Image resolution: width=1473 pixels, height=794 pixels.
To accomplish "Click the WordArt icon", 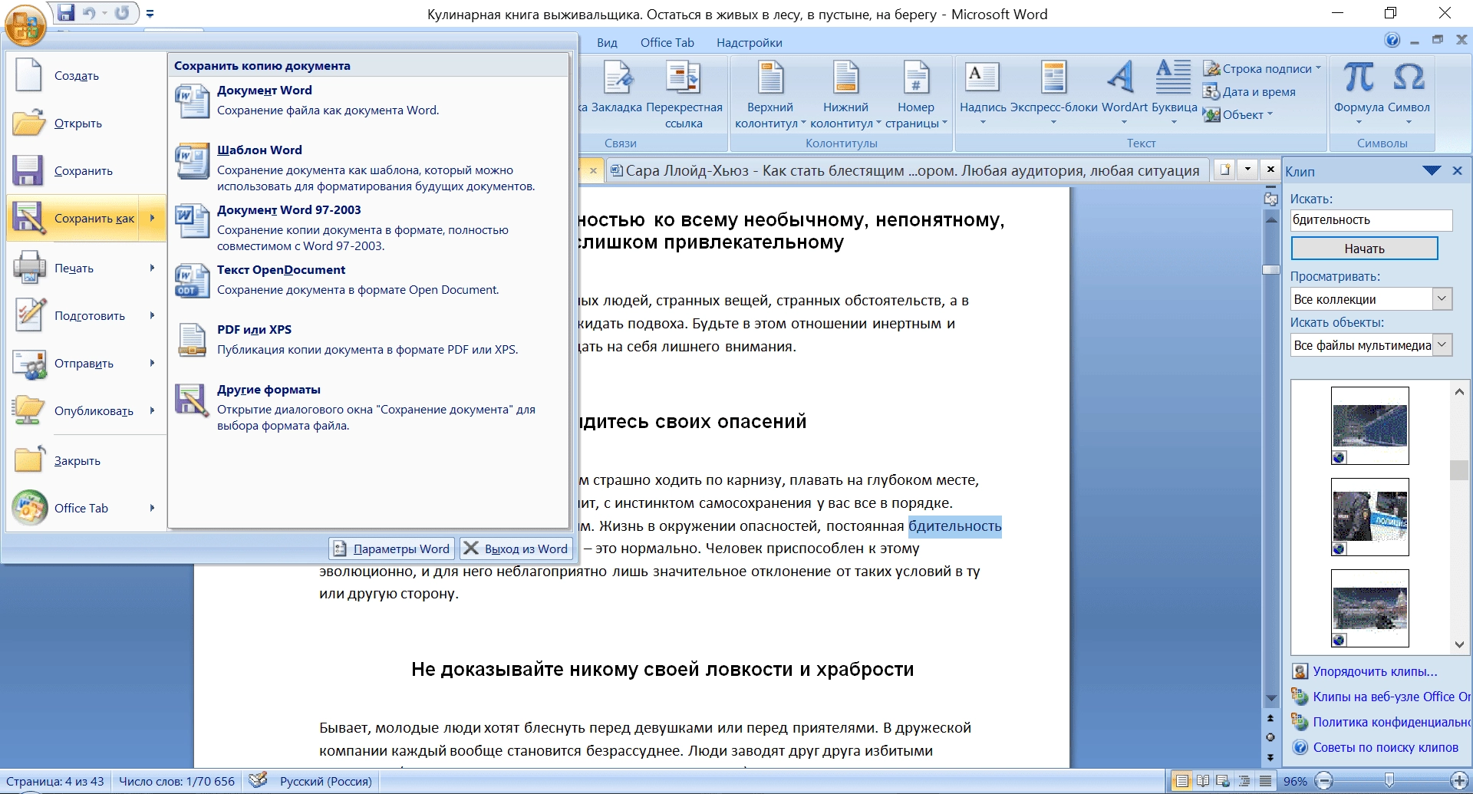I will (1122, 77).
